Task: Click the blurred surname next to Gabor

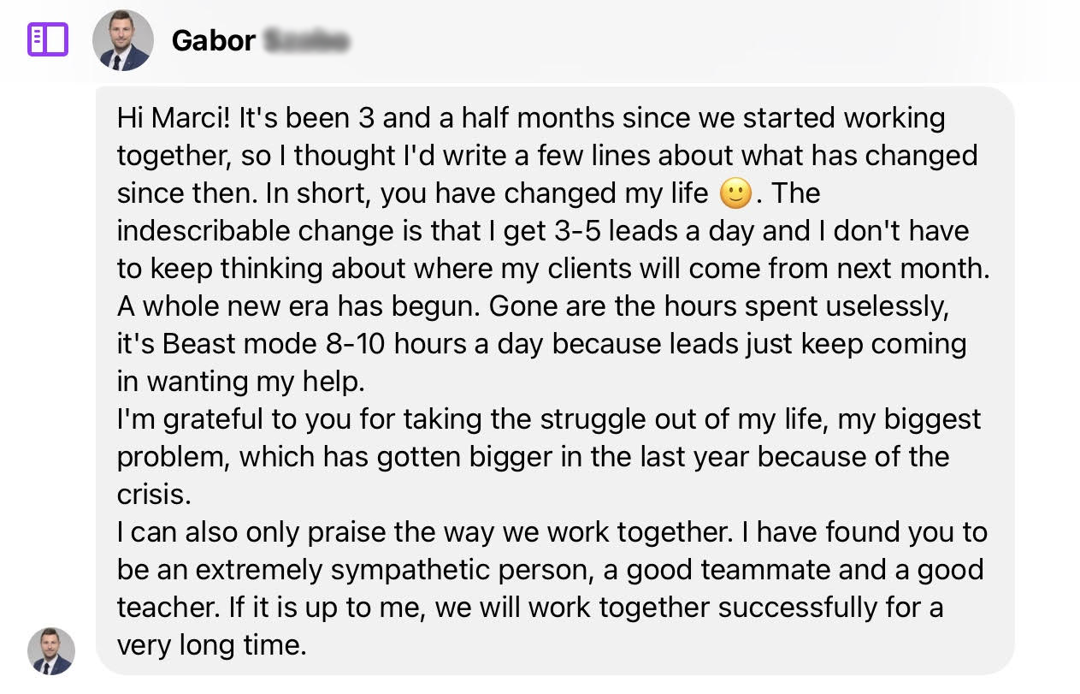Action: coord(305,40)
